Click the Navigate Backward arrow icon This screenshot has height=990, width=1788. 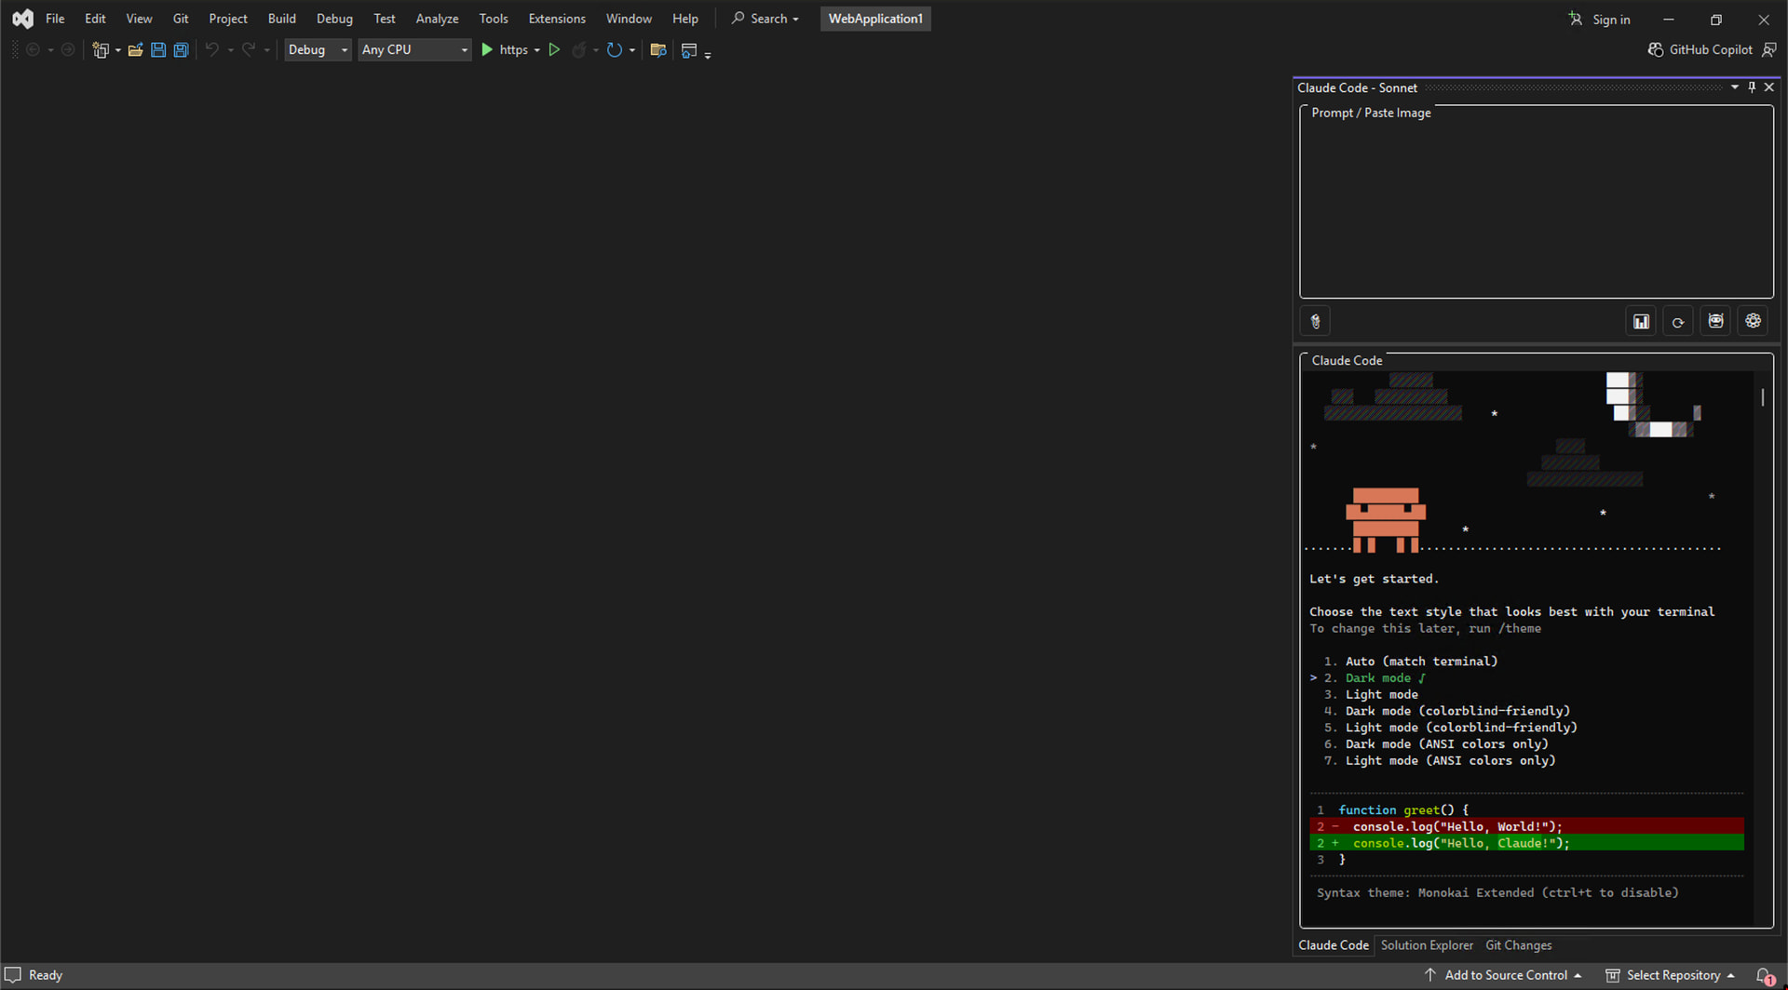tap(33, 50)
